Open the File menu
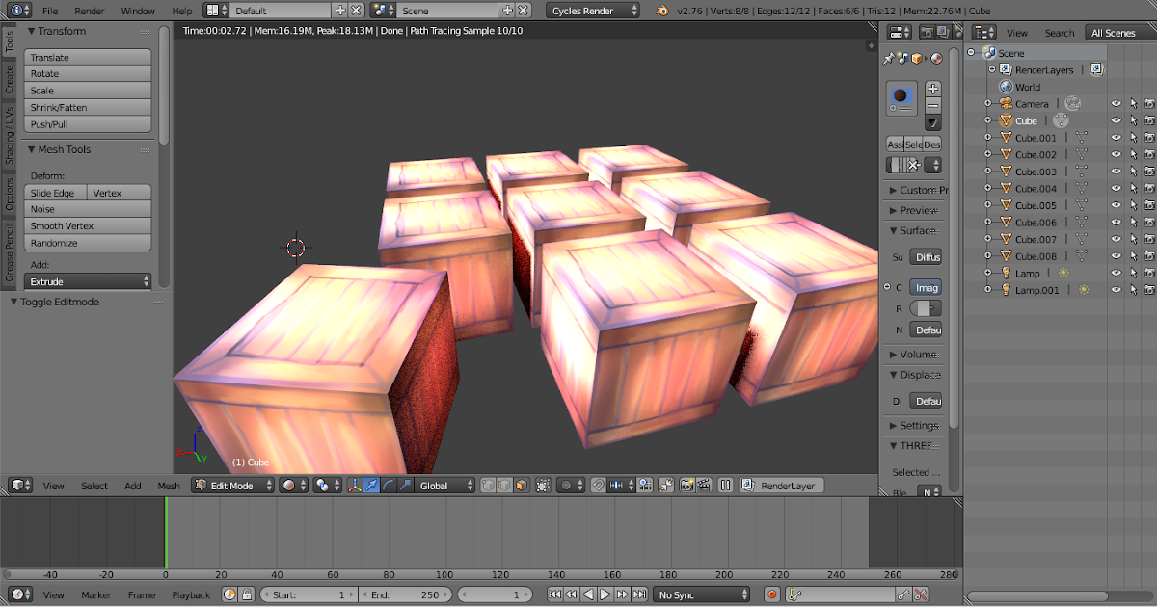 pyautogui.click(x=50, y=10)
